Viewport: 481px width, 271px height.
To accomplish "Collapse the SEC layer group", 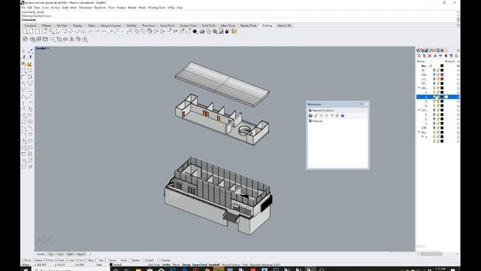I will point(419,110).
